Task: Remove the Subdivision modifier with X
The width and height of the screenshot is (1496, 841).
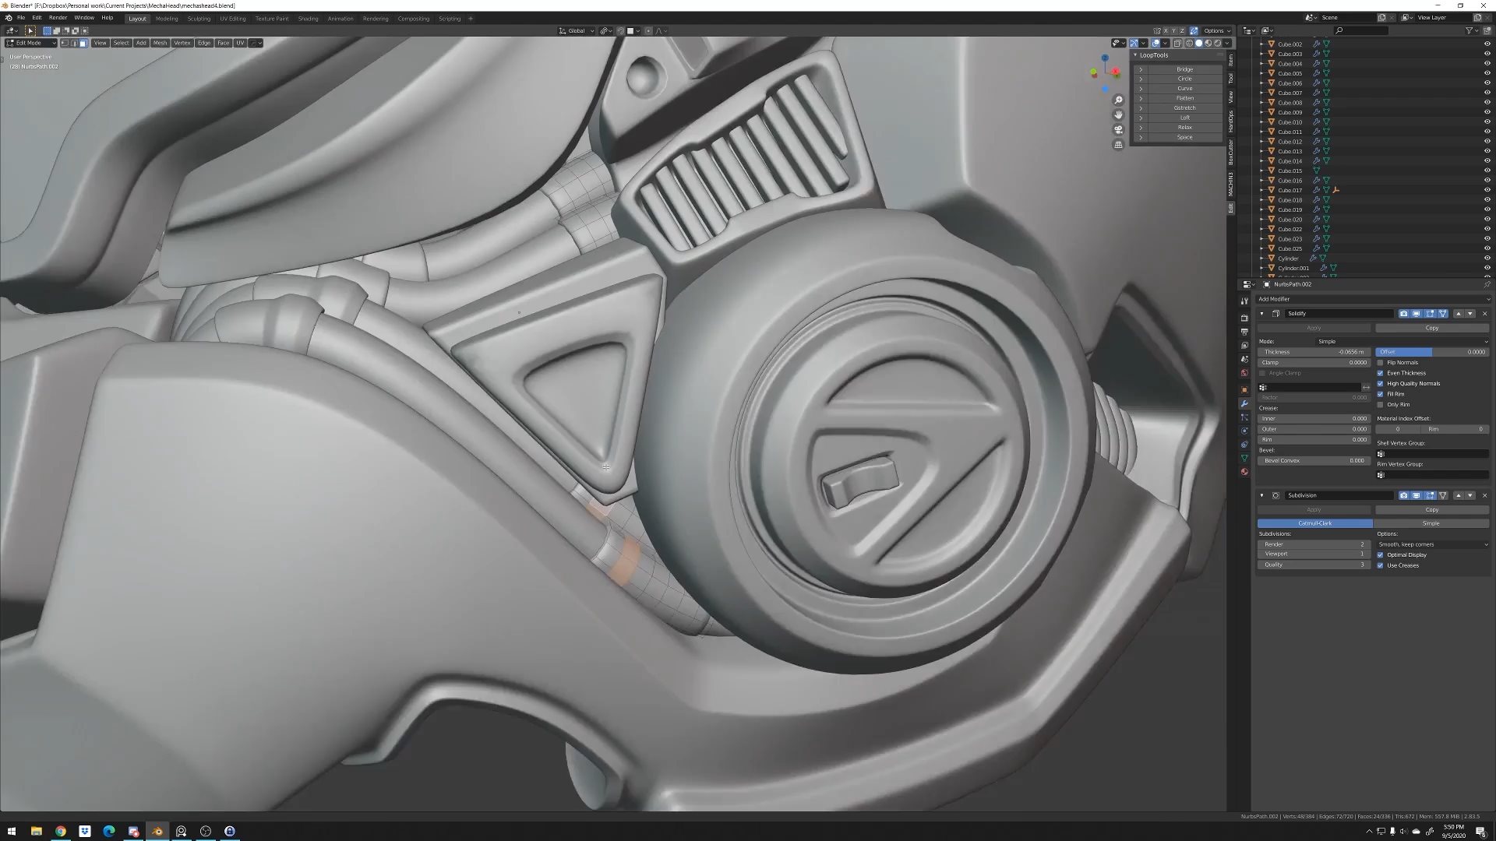Action: (1484, 495)
